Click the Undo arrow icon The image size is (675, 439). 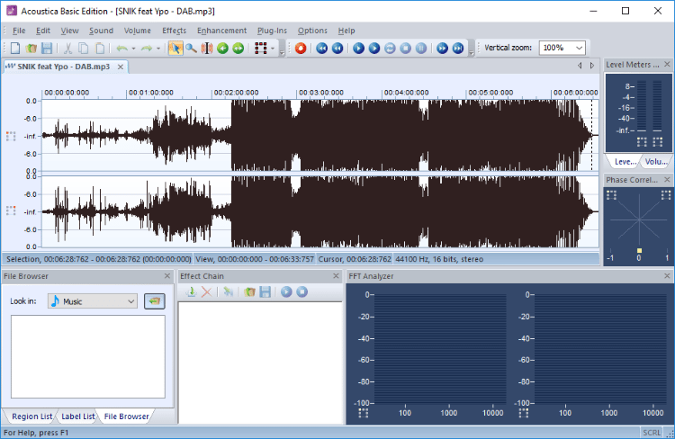pos(121,48)
